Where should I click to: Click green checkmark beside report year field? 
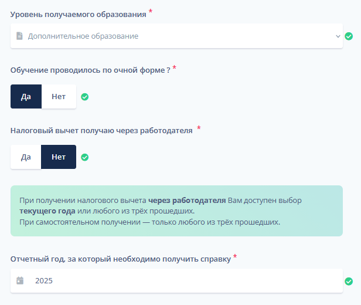(x=349, y=281)
